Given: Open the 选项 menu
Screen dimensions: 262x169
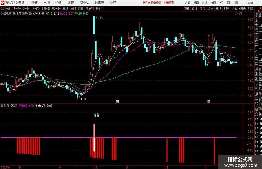Looking at the screenshot, I should (x=213, y=3).
